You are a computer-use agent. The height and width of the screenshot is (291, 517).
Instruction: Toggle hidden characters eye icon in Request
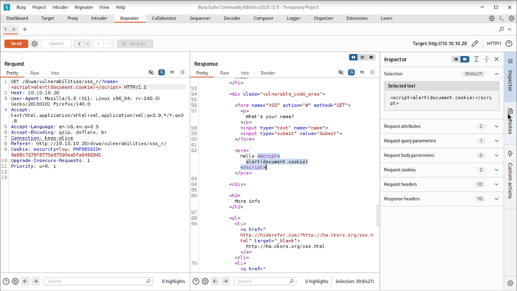click(151, 72)
